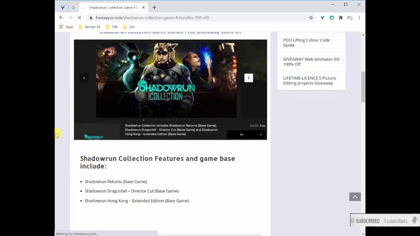Image resolution: width=420 pixels, height=236 pixels.
Task: View site info via padlock icon
Action: pos(91,18)
